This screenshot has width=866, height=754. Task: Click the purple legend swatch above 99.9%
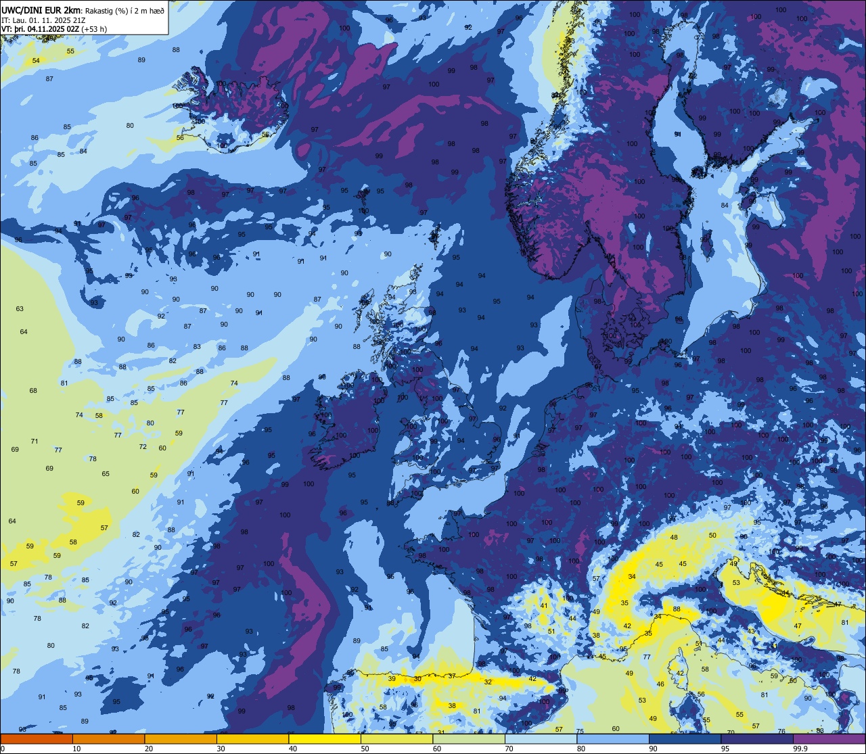pos(829,738)
